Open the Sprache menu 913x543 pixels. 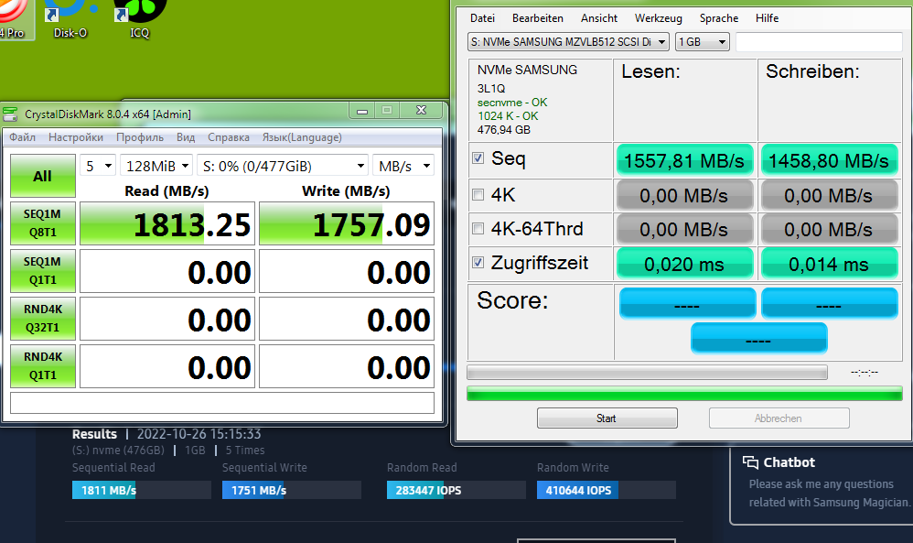(718, 18)
